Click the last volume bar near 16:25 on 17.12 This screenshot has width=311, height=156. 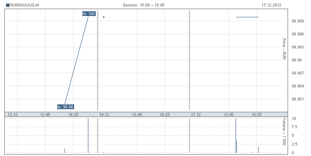[258, 150]
